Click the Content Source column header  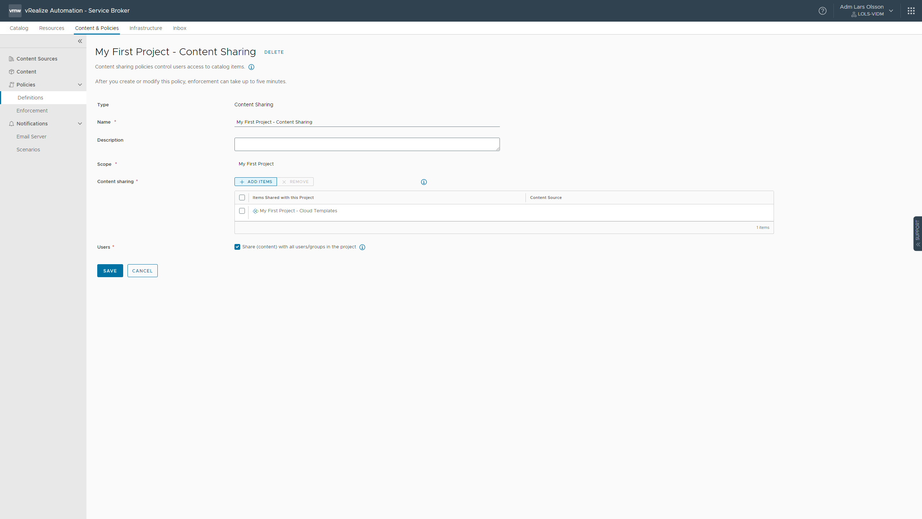[x=546, y=198]
